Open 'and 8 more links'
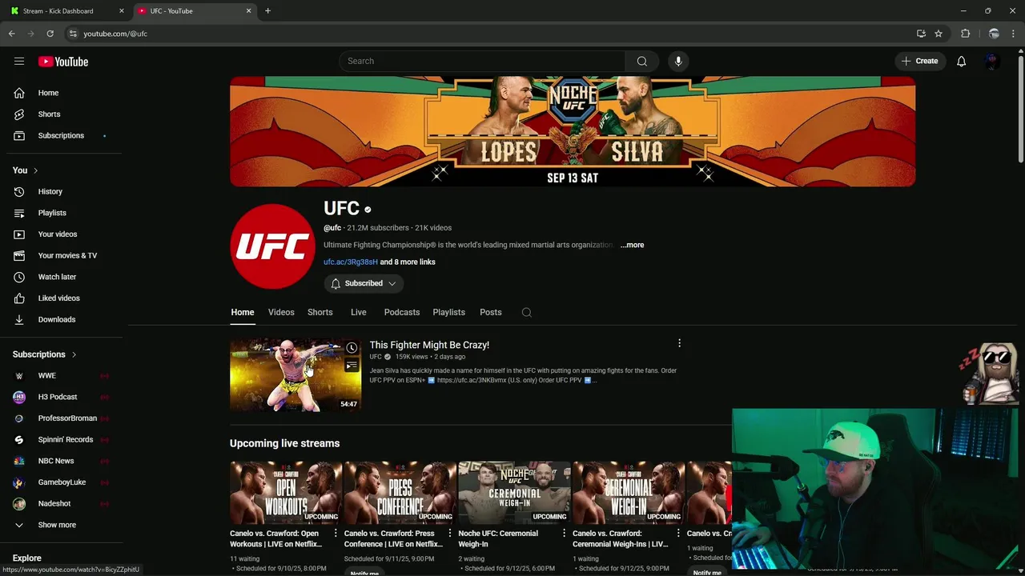The height and width of the screenshot is (576, 1025). tap(408, 262)
